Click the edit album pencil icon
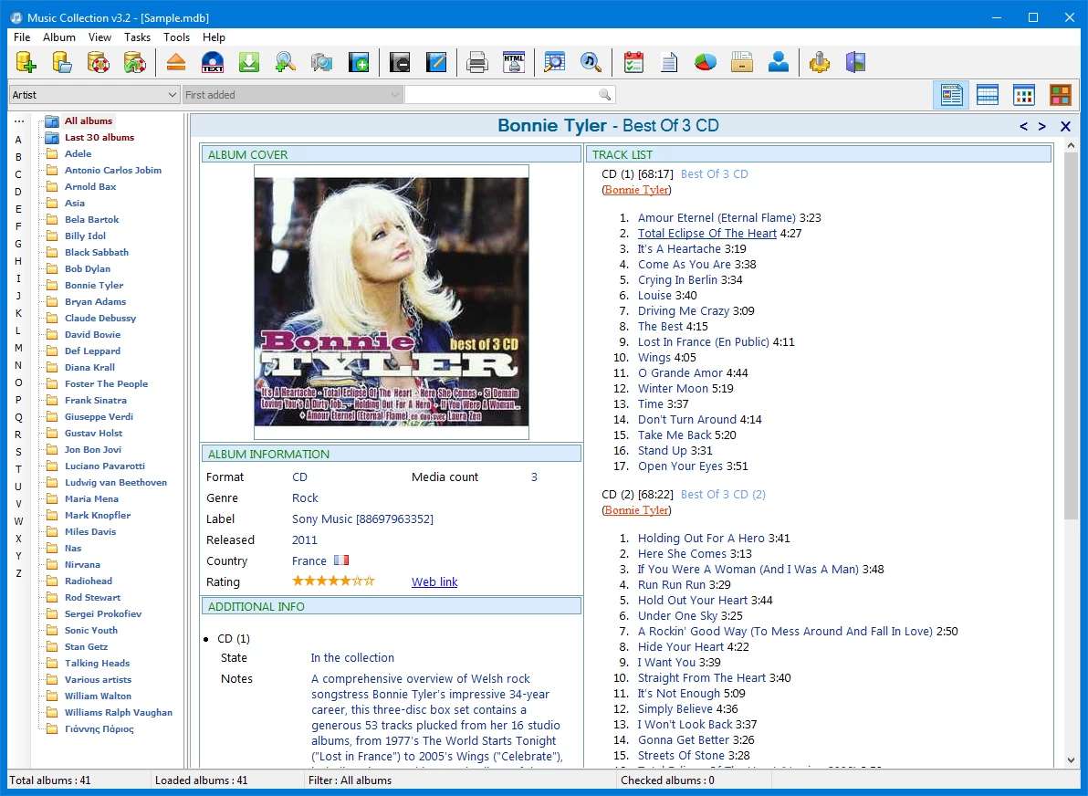This screenshot has width=1088, height=796. point(435,62)
